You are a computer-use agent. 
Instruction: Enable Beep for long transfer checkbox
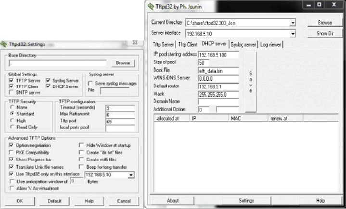(x=81, y=167)
